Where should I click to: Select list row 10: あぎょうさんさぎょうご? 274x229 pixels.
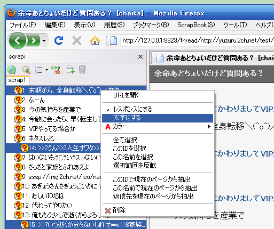click(53, 186)
